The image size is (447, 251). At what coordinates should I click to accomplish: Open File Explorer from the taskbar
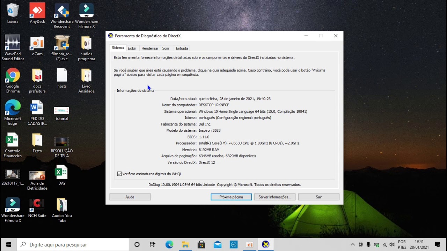pyautogui.click(x=185, y=244)
